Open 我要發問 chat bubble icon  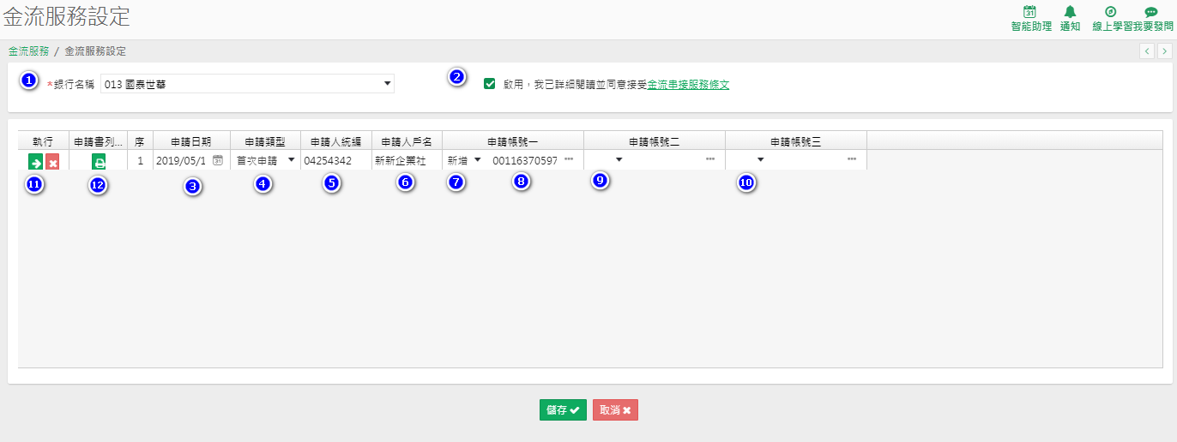click(x=1151, y=12)
